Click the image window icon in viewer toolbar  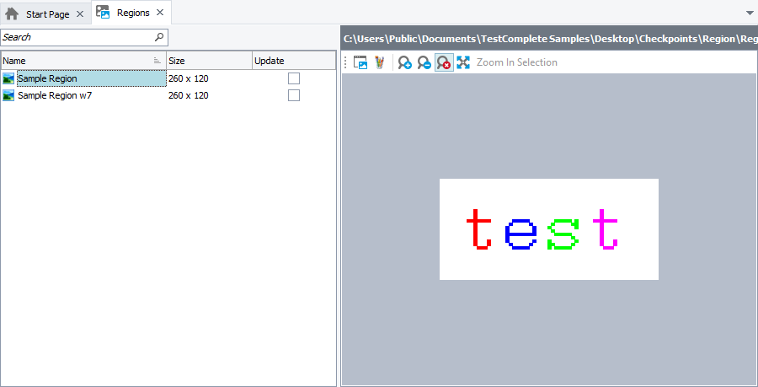coord(360,62)
